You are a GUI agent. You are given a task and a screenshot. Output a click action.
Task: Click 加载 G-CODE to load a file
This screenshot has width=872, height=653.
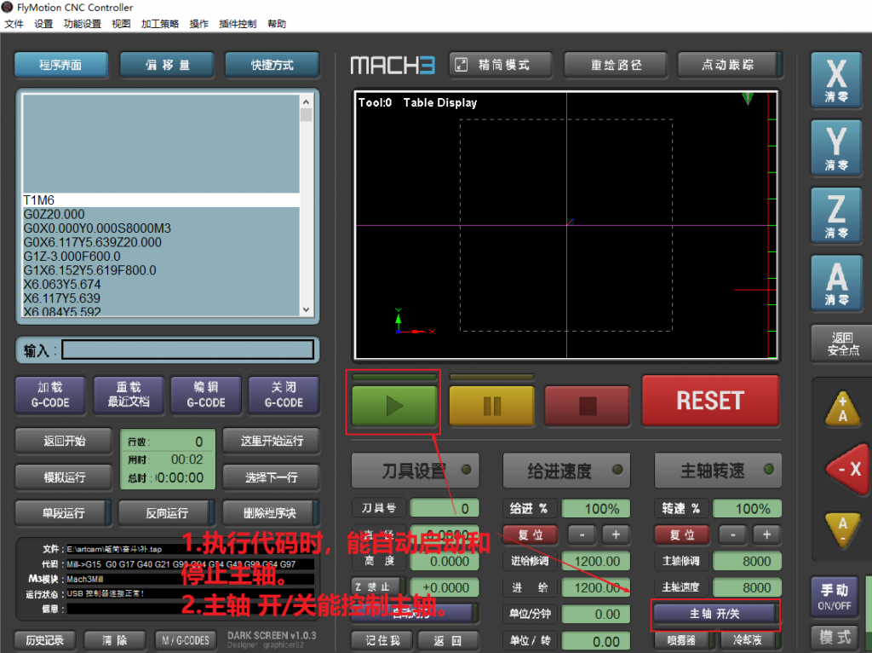click(50, 395)
